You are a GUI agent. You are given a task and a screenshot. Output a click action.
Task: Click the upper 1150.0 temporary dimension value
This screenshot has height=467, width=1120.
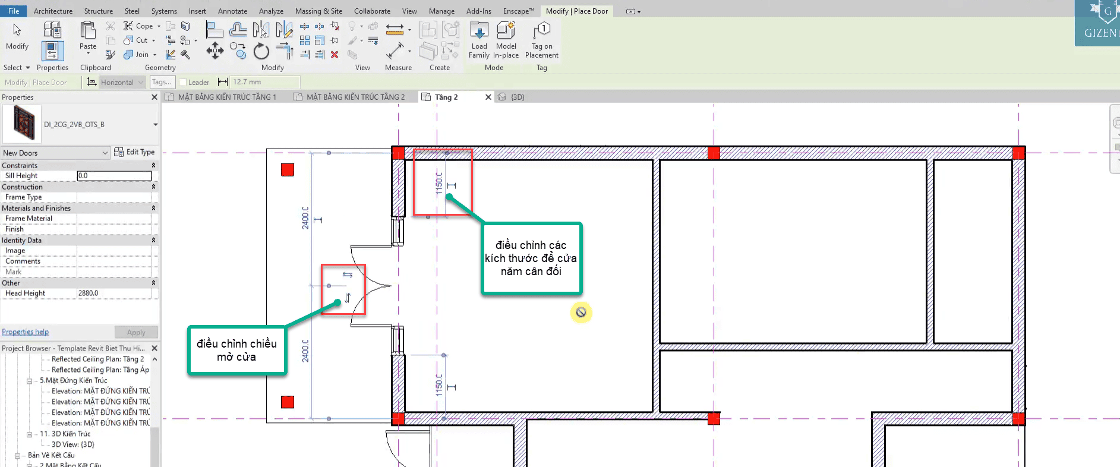439,184
